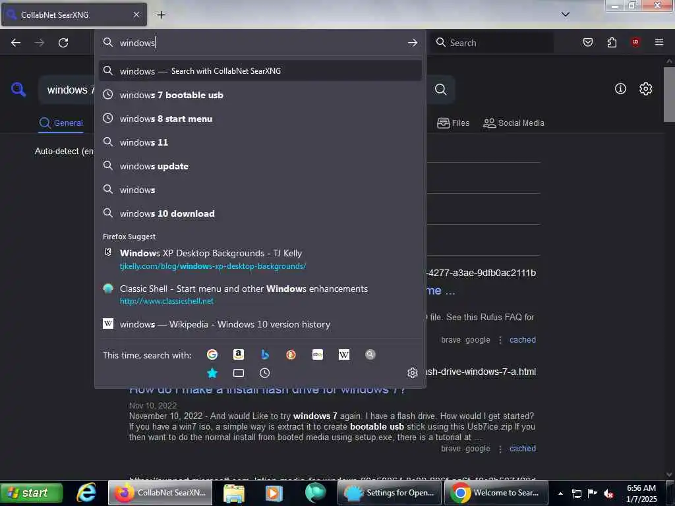Open the uBlock Origin toolbar icon
Image resolution: width=675 pixels, height=506 pixels.
coord(635,42)
